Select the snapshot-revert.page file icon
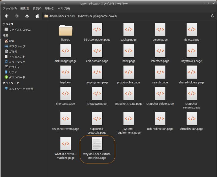Viewport: 217px width, 177px height. (65, 119)
